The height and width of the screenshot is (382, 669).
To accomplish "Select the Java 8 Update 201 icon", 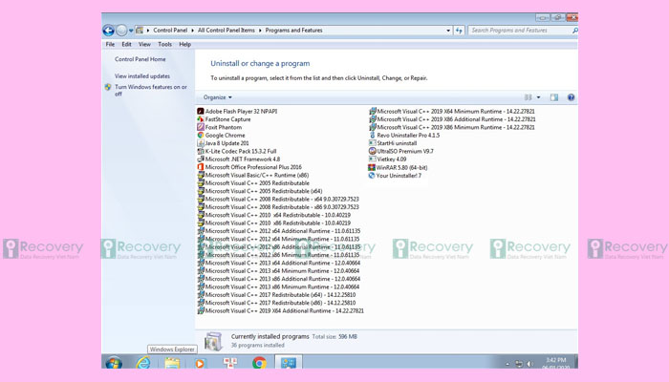I will (201, 143).
